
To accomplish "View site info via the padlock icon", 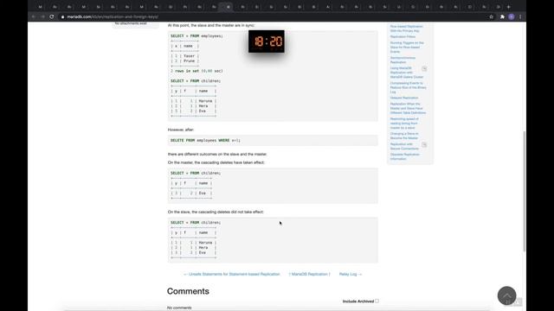I will coord(62,16).
